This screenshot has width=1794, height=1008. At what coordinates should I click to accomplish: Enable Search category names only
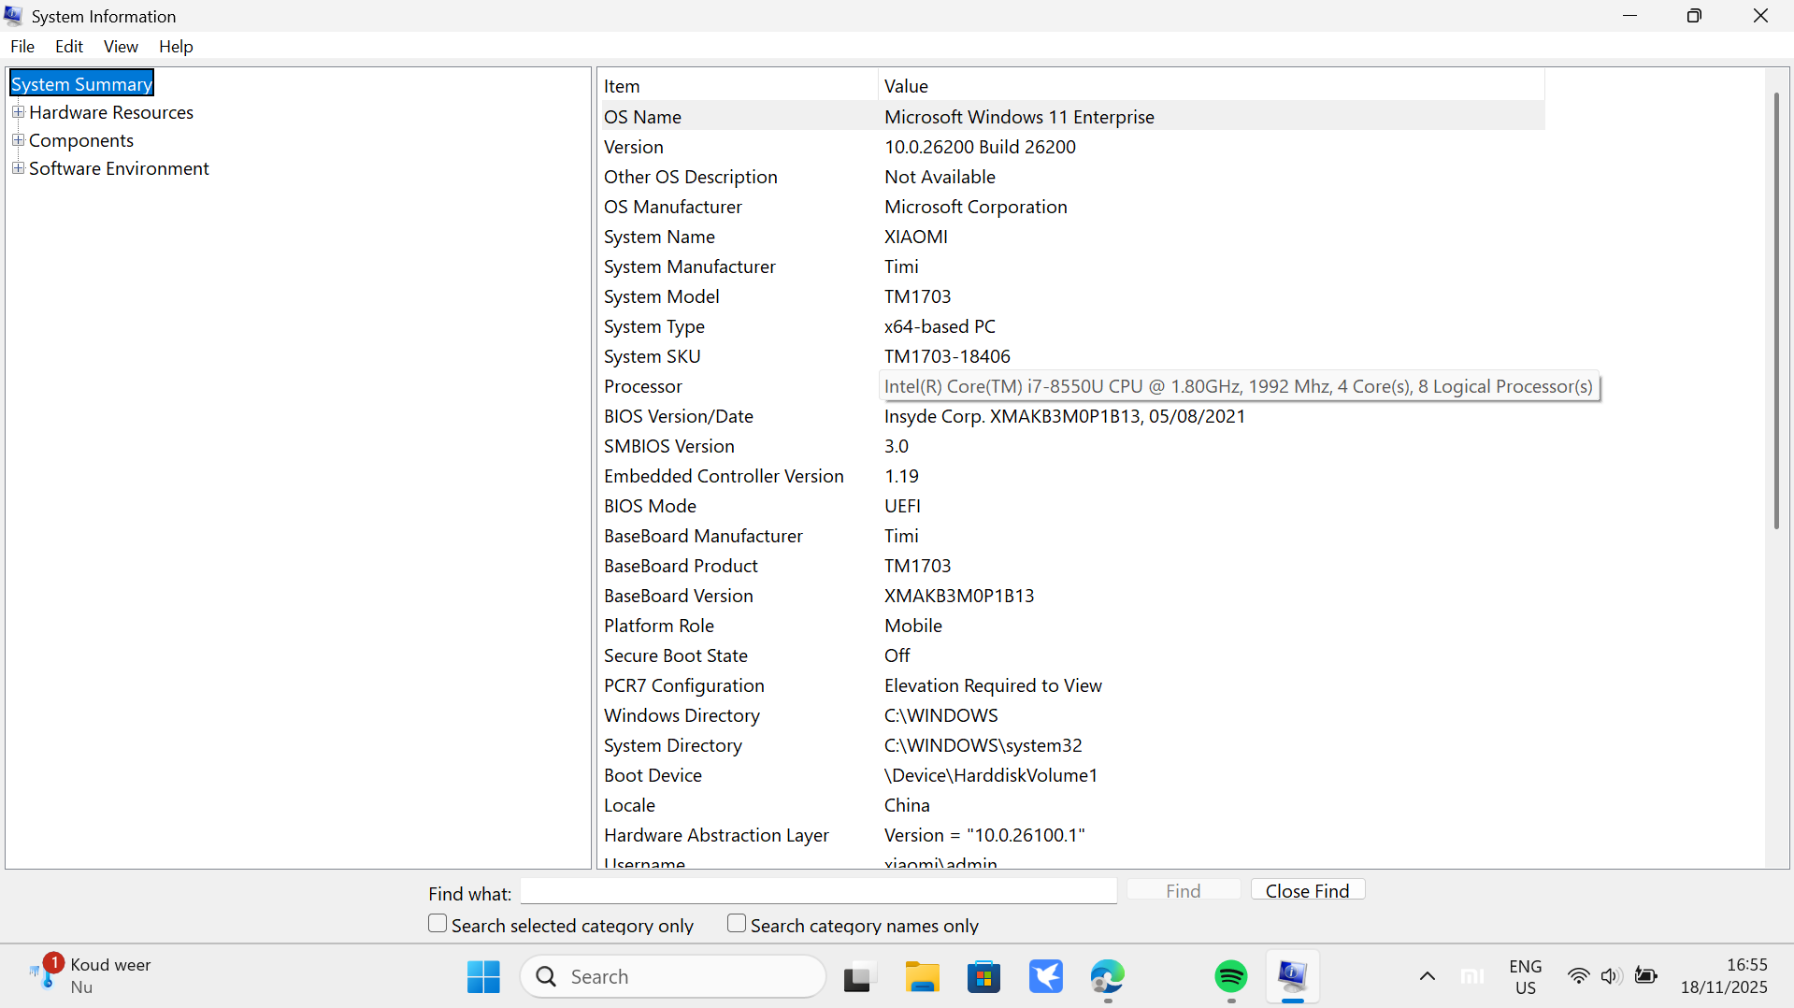pos(737,924)
